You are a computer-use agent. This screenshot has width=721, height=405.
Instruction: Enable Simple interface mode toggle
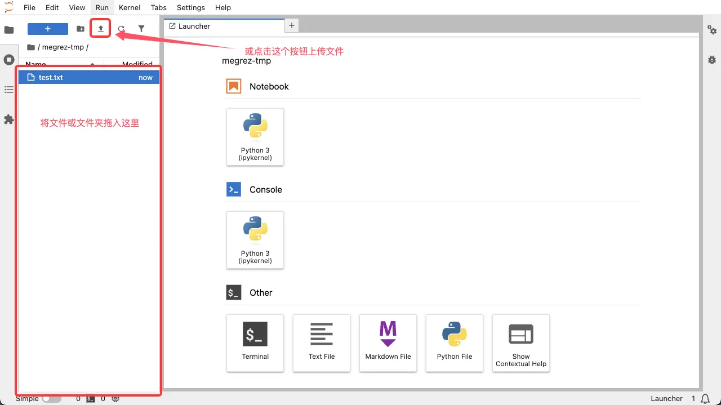pos(52,398)
